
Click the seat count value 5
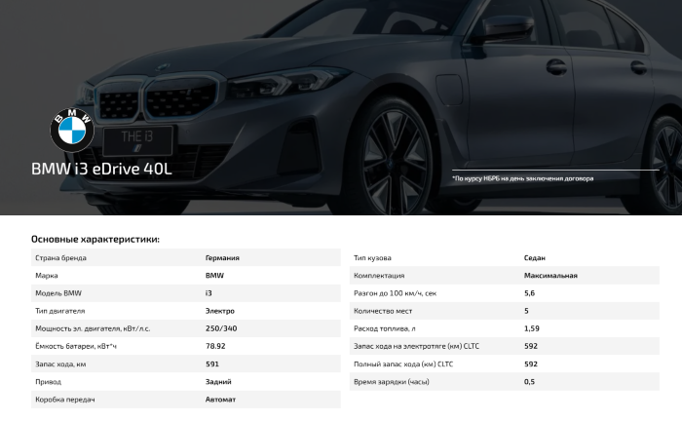[x=526, y=311]
